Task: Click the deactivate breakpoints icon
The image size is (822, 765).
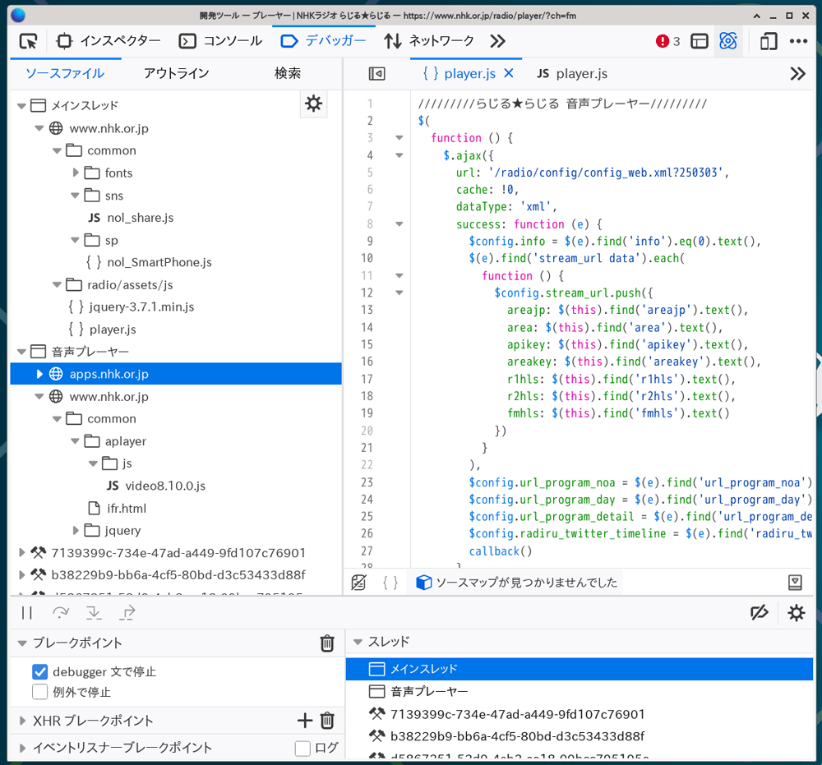Action: point(760,613)
